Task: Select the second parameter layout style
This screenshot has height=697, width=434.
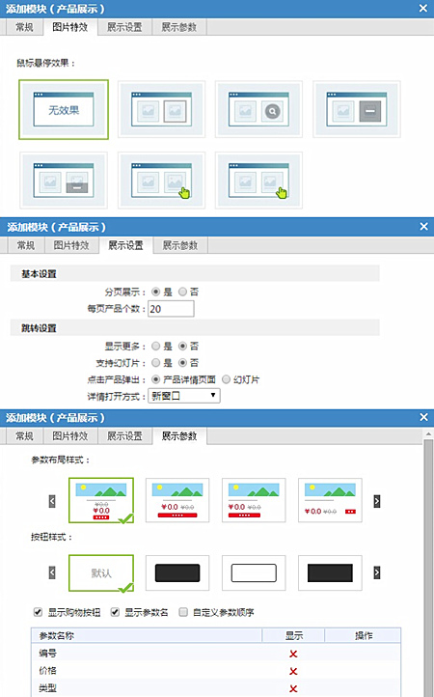Action: 177,500
